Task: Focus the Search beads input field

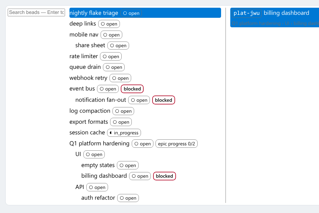Action: (36, 12)
